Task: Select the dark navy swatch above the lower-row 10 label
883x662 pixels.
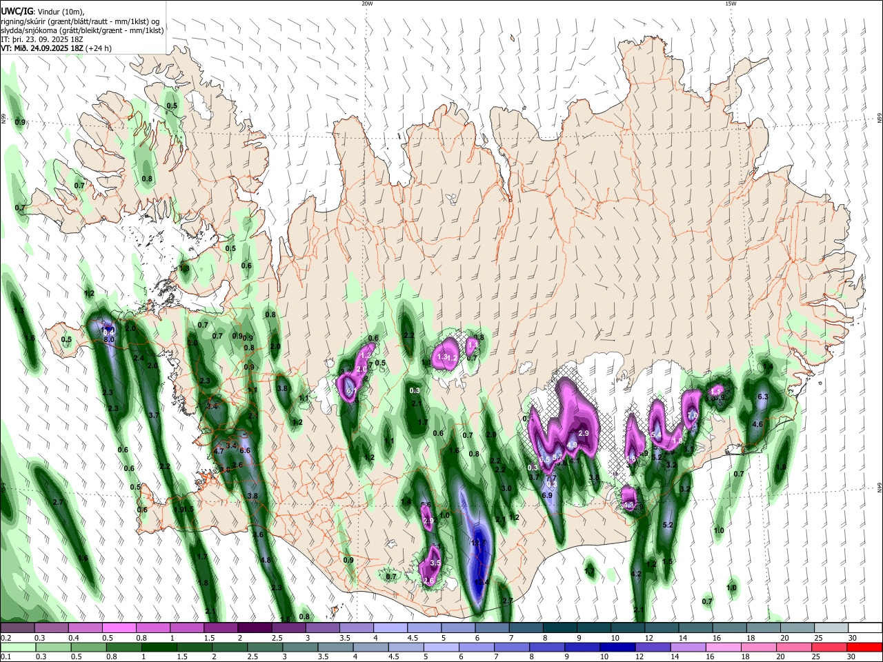Action: tap(616, 647)
